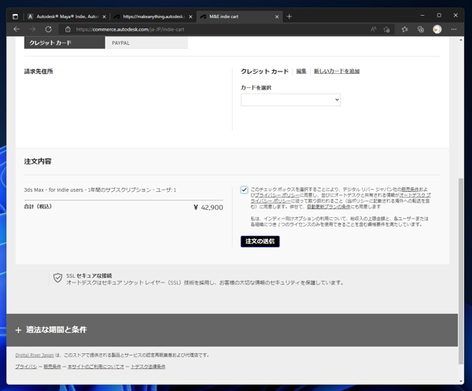Click the page vertical scrollbar thumb
Viewport: 472px width, 391px height.
(461, 271)
